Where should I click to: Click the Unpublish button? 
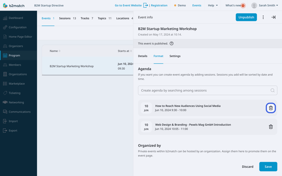tap(246, 17)
